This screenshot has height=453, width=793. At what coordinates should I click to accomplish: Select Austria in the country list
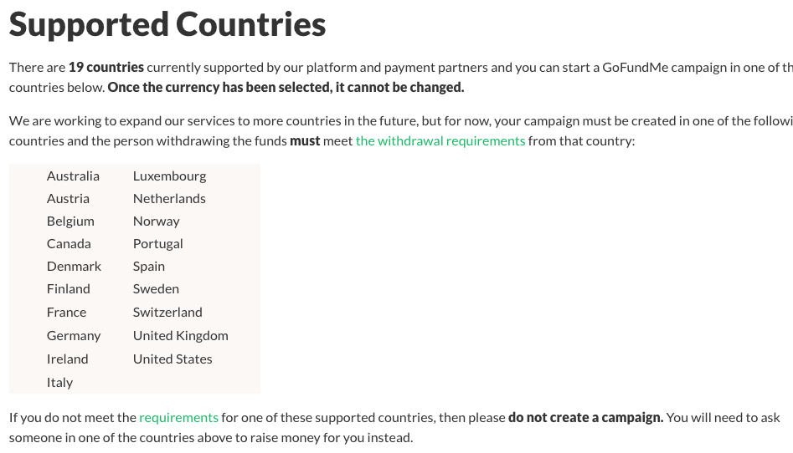tap(68, 198)
